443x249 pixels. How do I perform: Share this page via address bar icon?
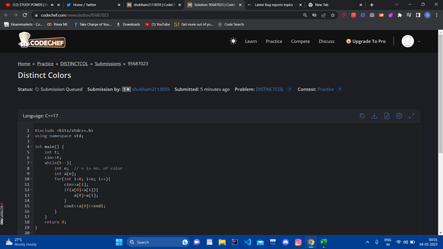pyautogui.click(x=324, y=15)
